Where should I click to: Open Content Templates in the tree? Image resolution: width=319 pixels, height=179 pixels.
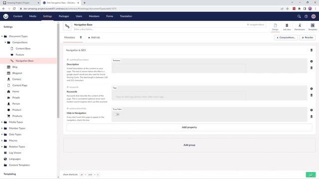pos(19,165)
